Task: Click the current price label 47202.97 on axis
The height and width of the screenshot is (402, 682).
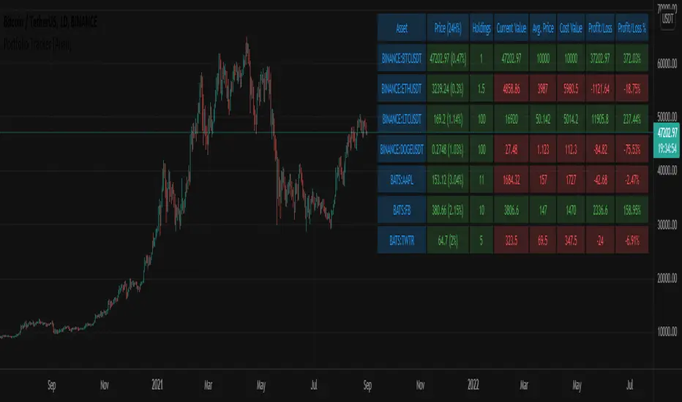Action: pyautogui.click(x=667, y=130)
